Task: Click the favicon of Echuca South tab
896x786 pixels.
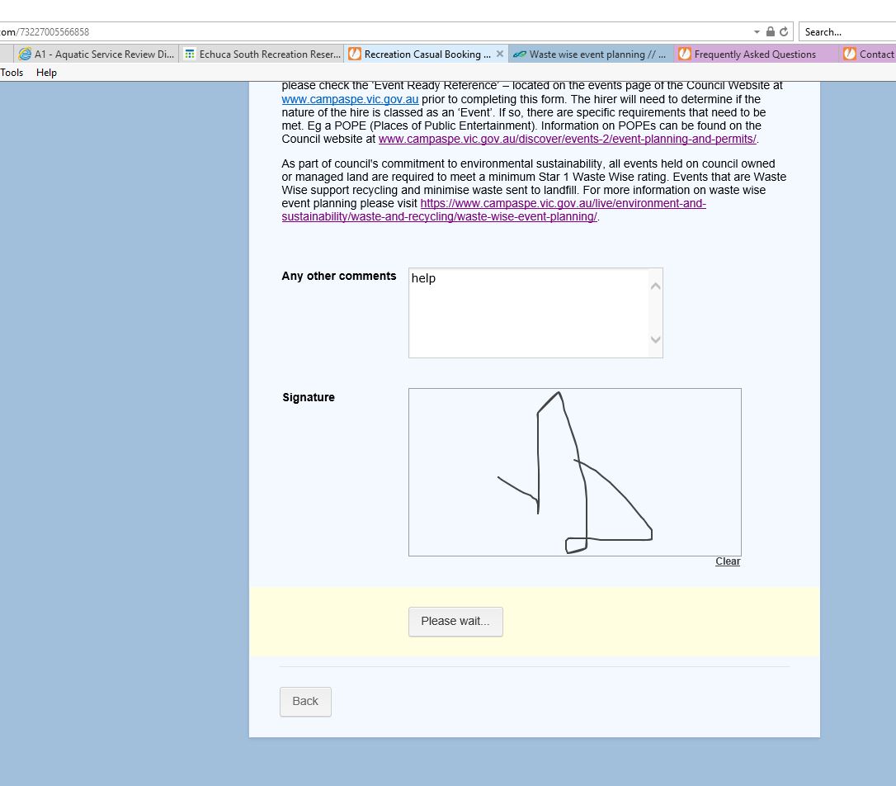Action: [190, 54]
